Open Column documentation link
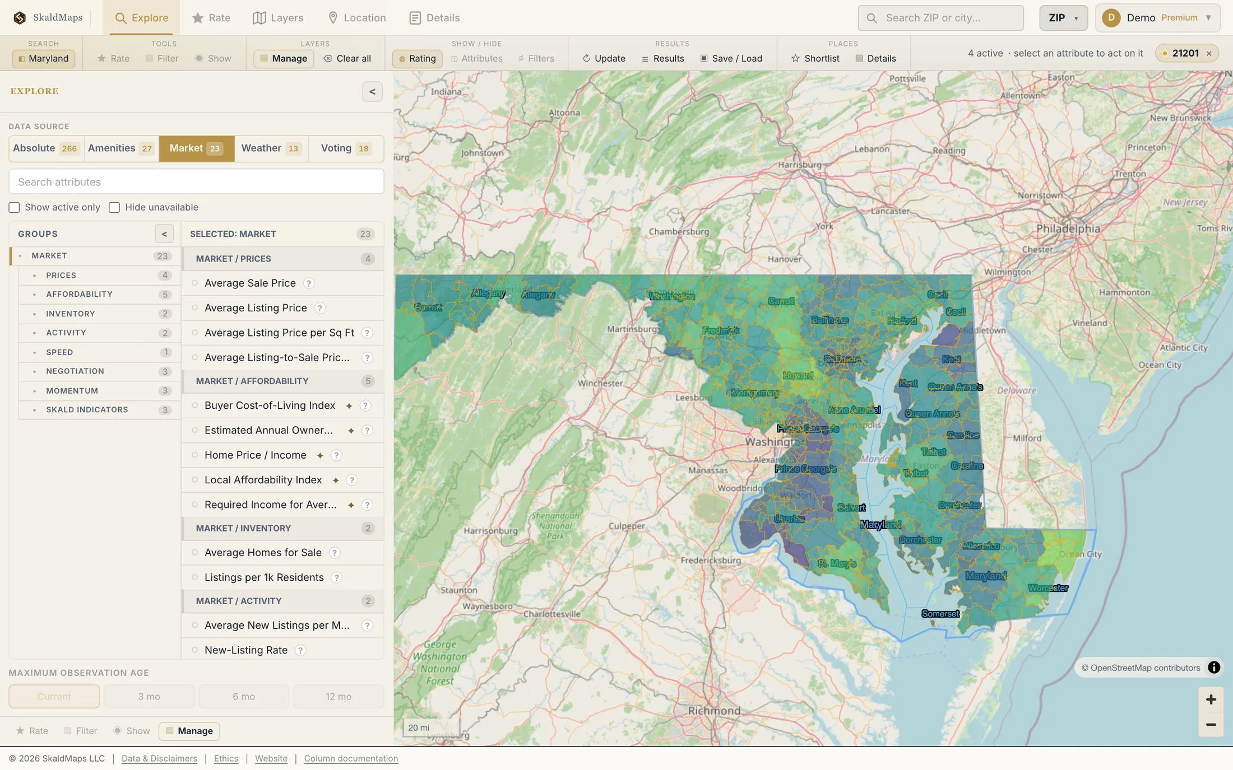The width and height of the screenshot is (1233, 770). [351, 759]
